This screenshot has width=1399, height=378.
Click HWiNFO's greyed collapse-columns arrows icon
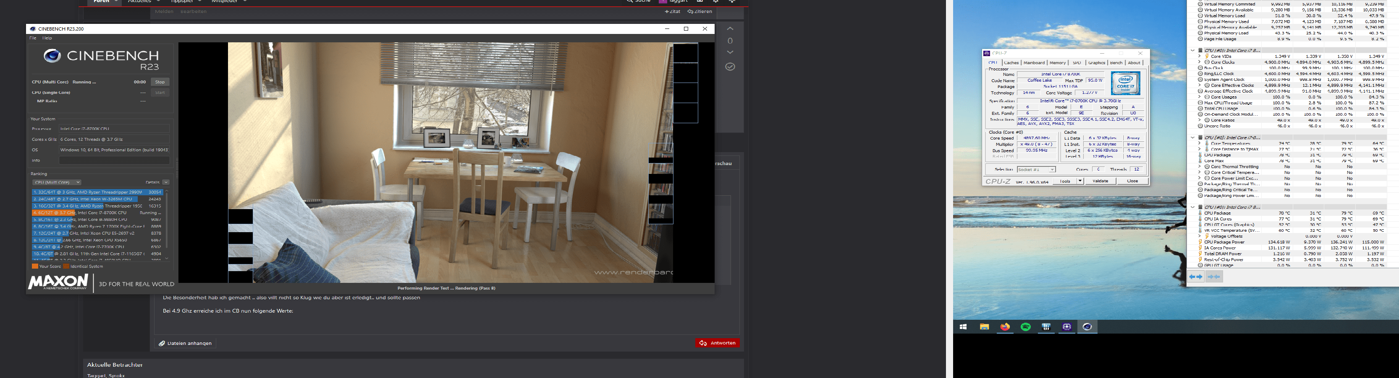tap(1214, 277)
